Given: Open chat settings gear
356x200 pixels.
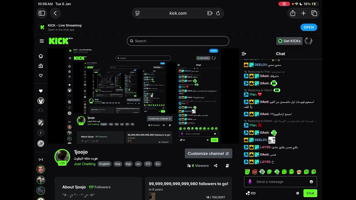Looking at the screenshot, I should coord(298,193).
